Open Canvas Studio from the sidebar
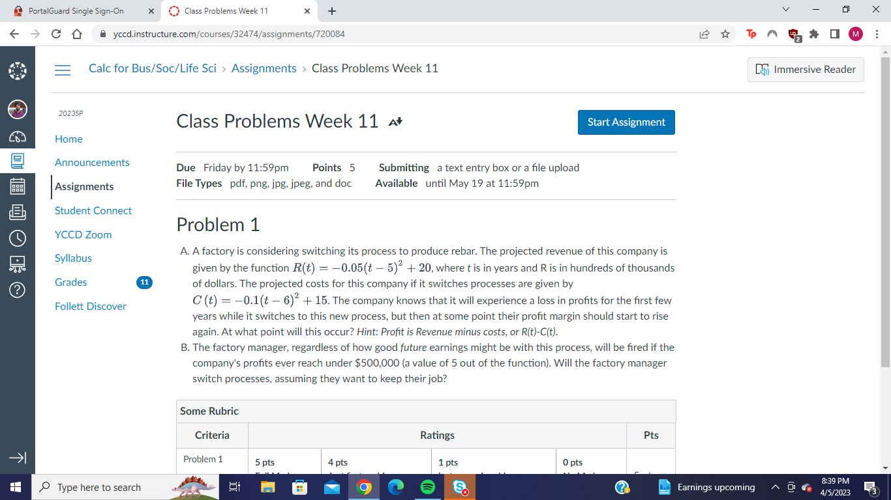The width and height of the screenshot is (891, 500). tap(18, 264)
